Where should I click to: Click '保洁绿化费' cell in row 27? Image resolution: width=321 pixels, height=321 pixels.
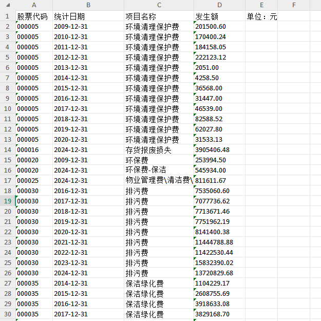[159, 283]
